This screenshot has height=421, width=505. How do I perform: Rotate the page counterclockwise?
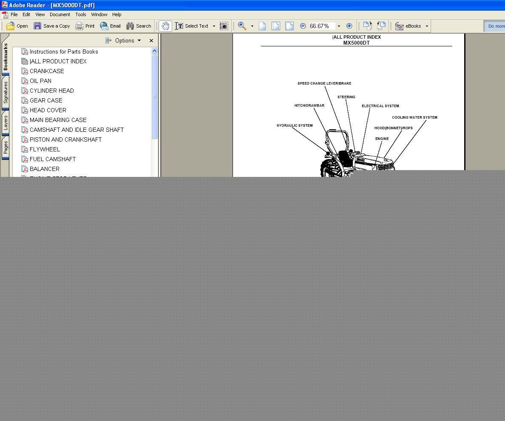[x=381, y=26]
